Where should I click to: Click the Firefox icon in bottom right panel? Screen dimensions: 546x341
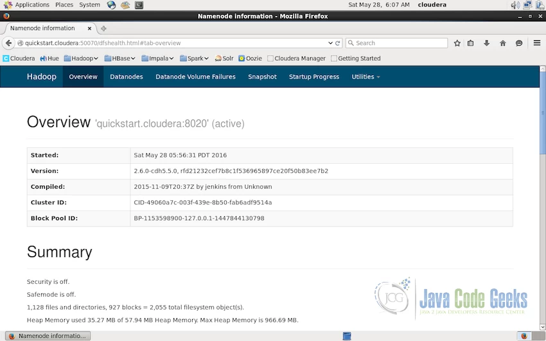pyautogui.click(x=524, y=336)
